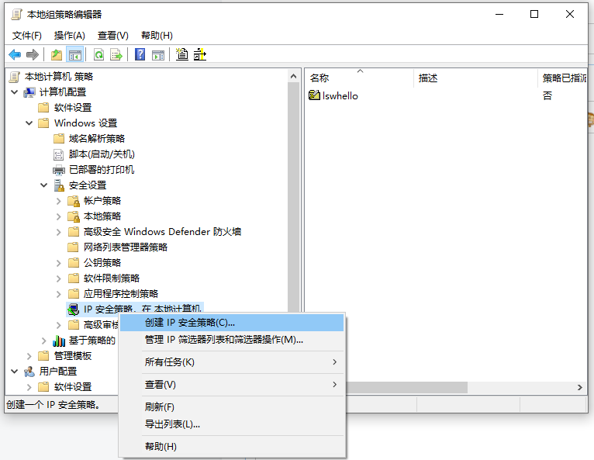Collapse the 用户配置 node
The width and height of the screenshot is (594, 460).
(x=15, y=372)
